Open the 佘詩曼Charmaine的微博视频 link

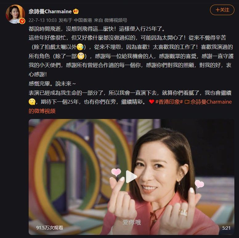[x=130, y=106]
